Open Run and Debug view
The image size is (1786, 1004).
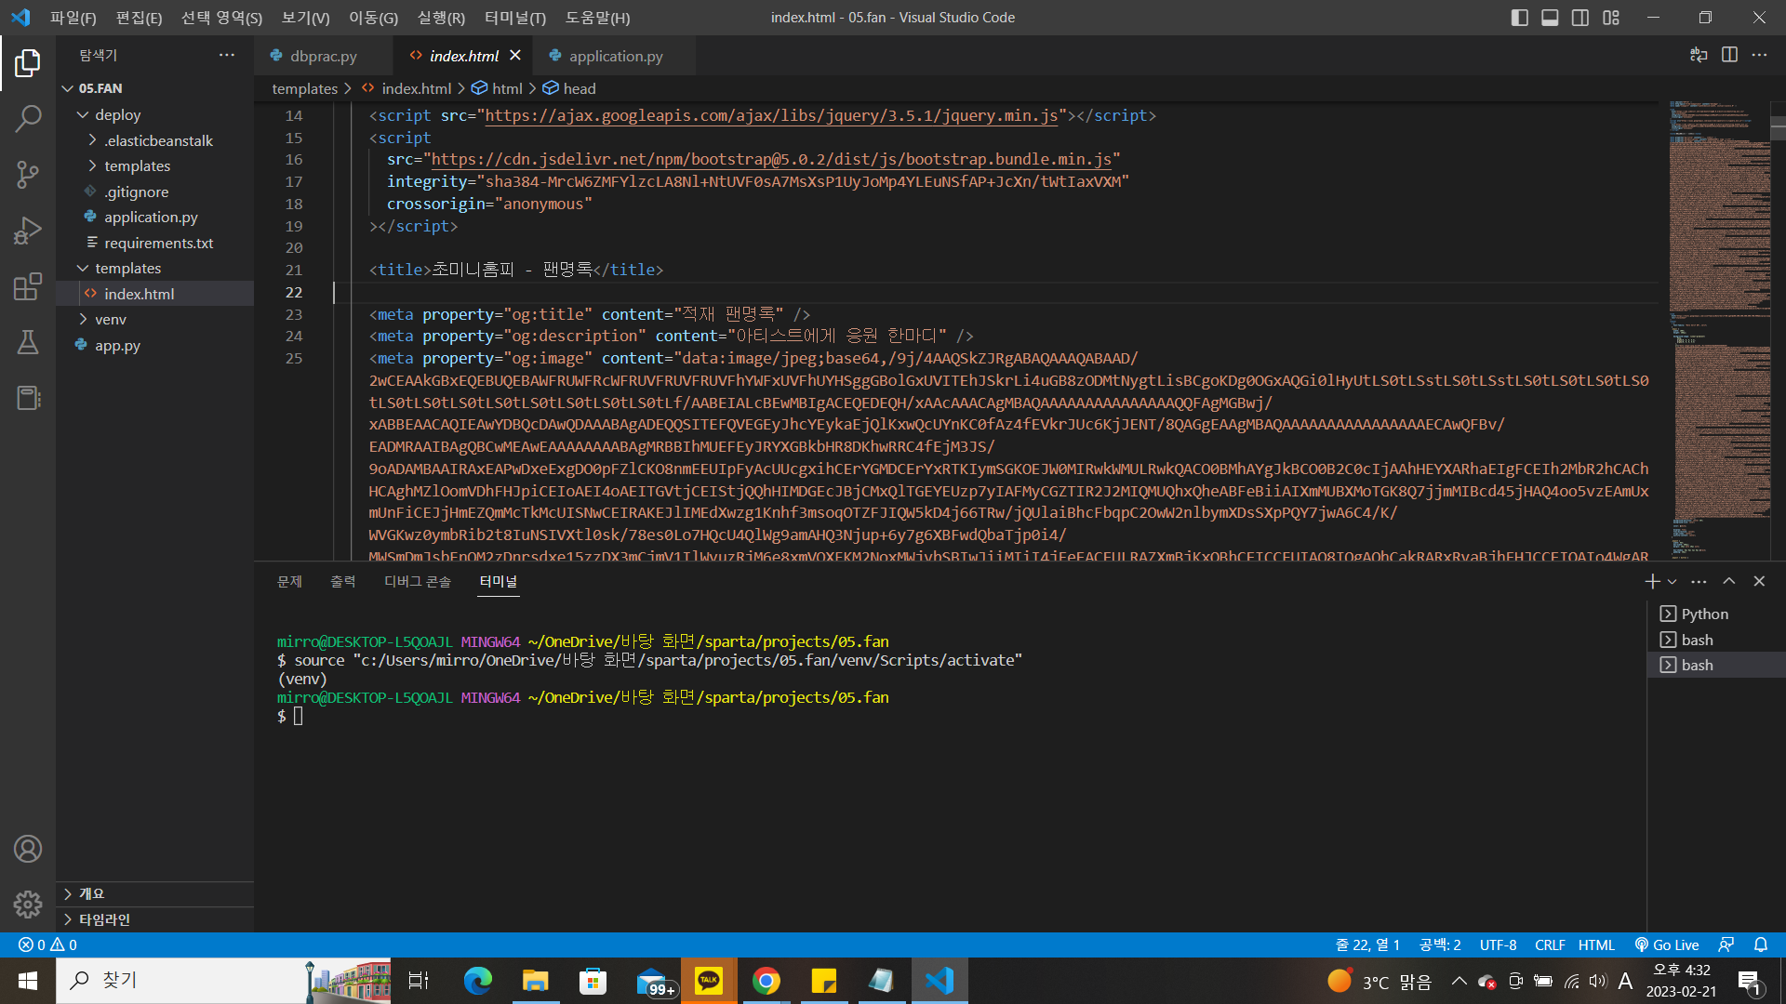(x=28, y=230)
